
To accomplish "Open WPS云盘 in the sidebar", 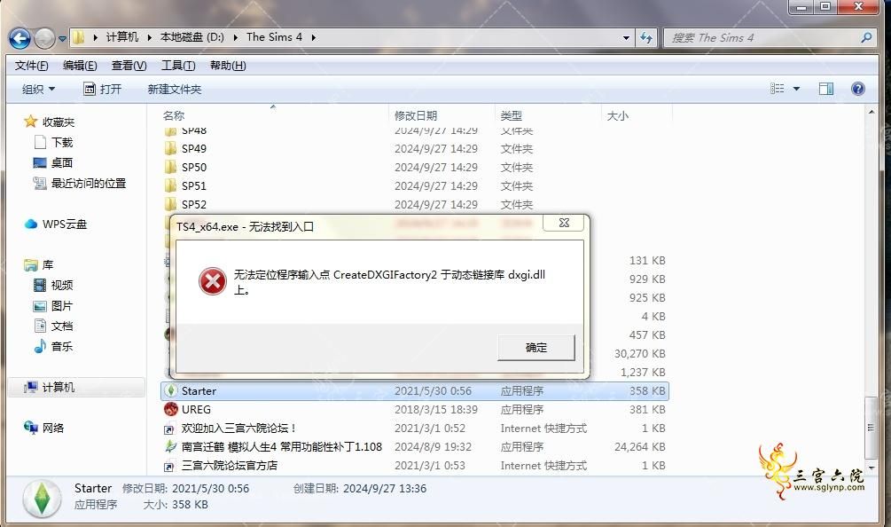I will click(x=64, y=224).
